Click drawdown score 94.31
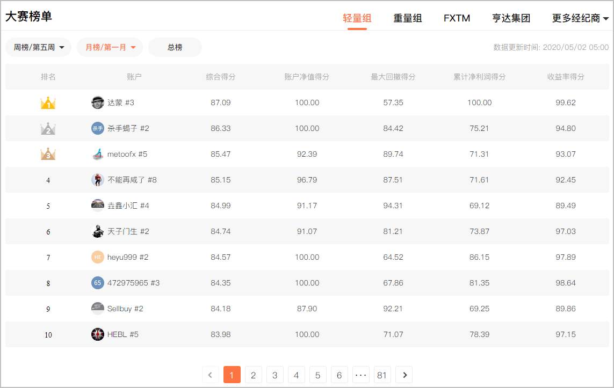This screenshot has width=614, height=388. [393, 206]
